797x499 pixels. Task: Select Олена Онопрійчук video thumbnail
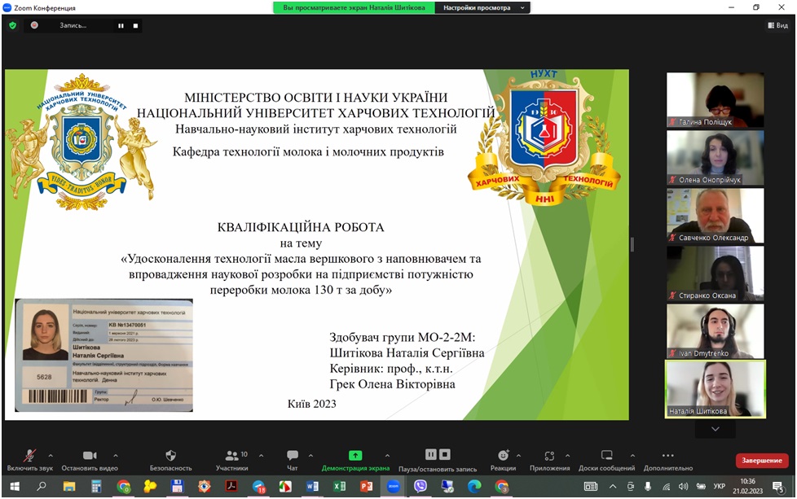(716, 157)
